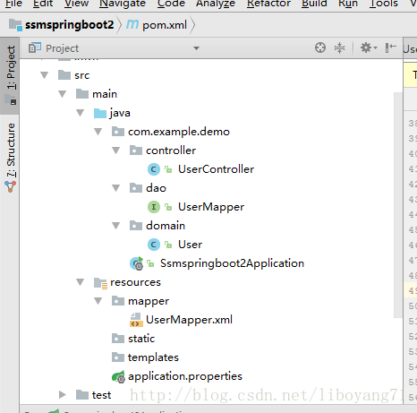
Task: Switch to the 1: Project tool window tab
Action: pyautogui.click(x=10, y=75)
